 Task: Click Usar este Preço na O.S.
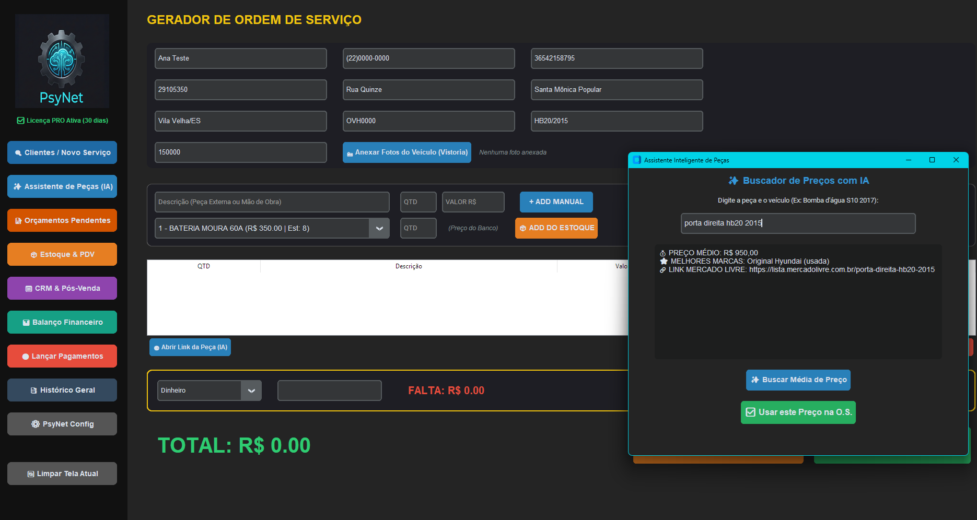click(x=798, y=412)
